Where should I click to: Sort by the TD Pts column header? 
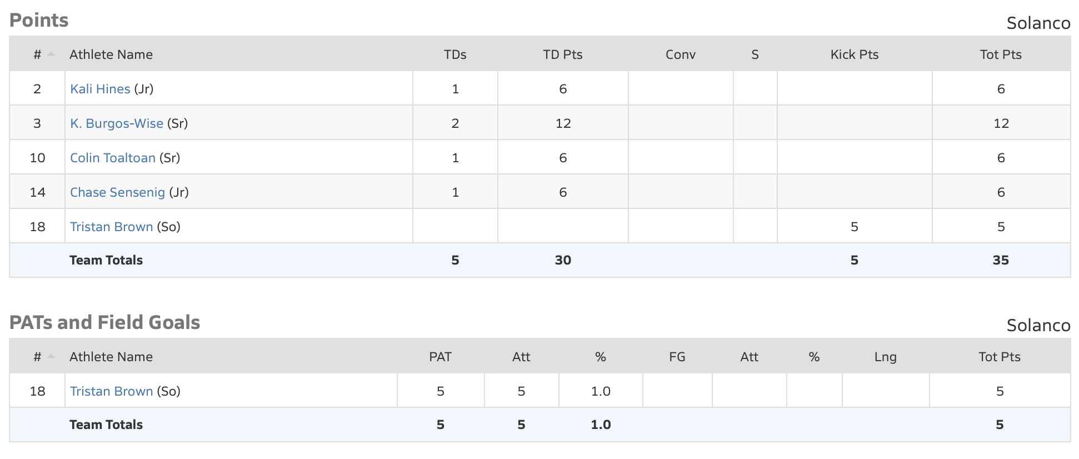tap(563, 54)
